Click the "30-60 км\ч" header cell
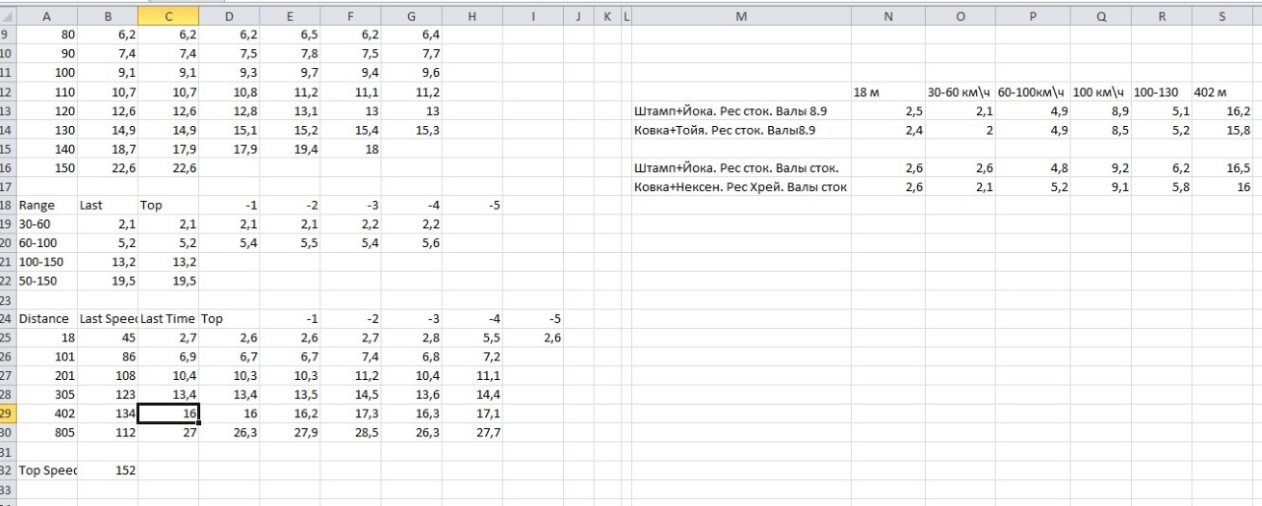 pyautogui.click(x=959, y=92)
